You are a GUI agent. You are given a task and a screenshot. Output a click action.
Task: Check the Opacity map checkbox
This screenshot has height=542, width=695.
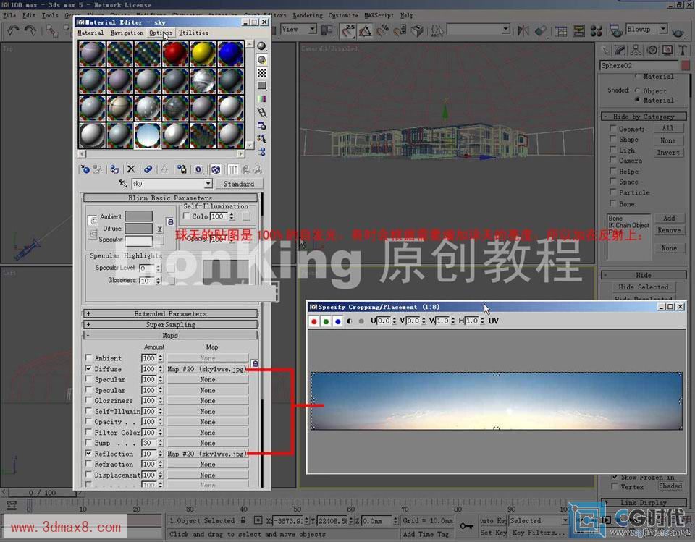[x=88, y=421]
